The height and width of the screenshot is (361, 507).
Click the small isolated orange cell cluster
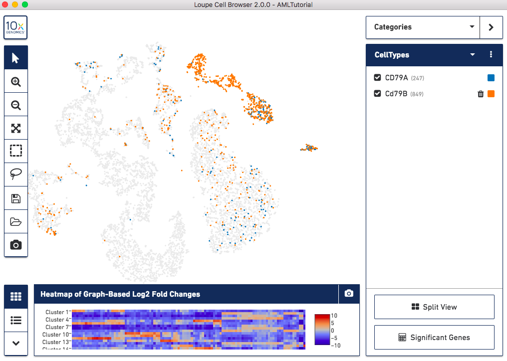click(309, 148)
